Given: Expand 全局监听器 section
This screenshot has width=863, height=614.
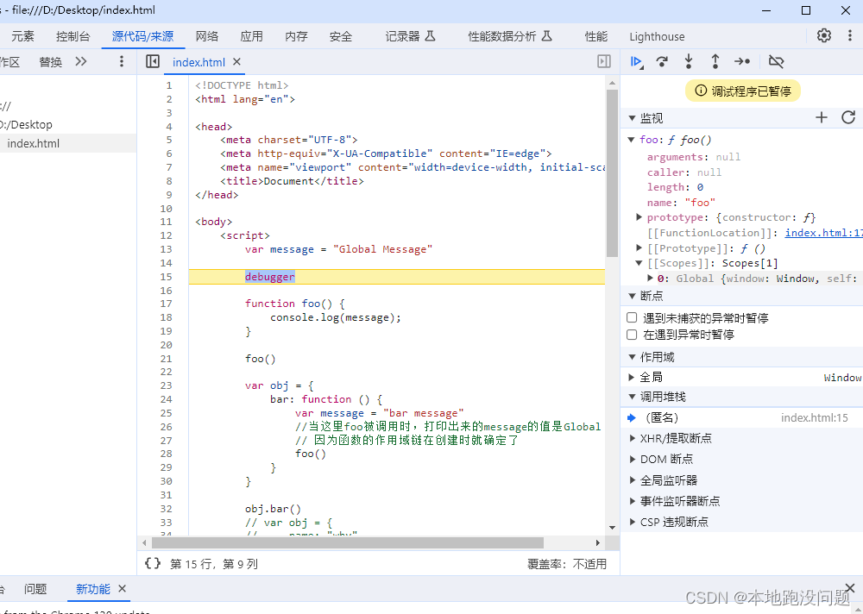Looking at the screenshot, I should point(633,479).
